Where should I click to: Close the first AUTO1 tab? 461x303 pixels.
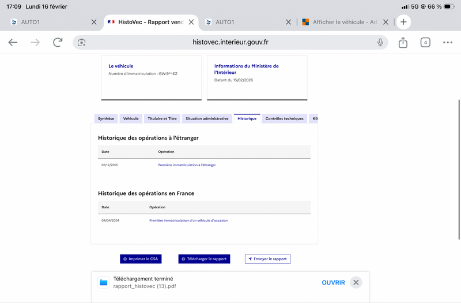[94, 22]
